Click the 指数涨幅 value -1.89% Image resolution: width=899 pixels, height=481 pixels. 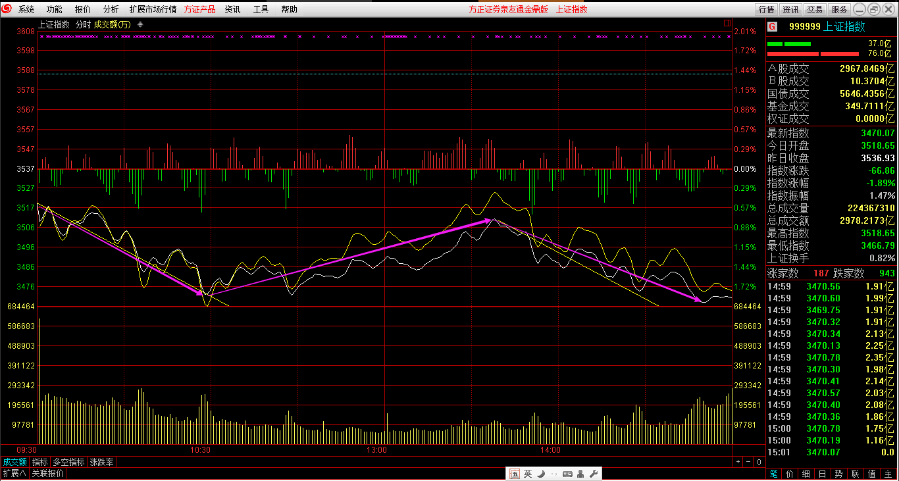click(881, 183)
